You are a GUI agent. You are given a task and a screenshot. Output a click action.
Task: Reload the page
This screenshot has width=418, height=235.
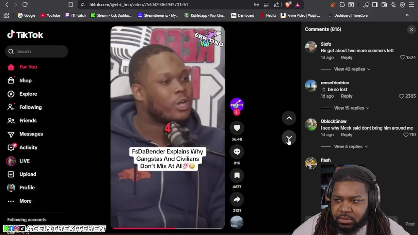pyautogui.click(x=25, y=5)
